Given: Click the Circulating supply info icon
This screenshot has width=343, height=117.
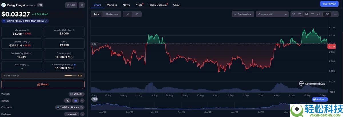Looking at the screenshot, I should click(x=72, y=65).
